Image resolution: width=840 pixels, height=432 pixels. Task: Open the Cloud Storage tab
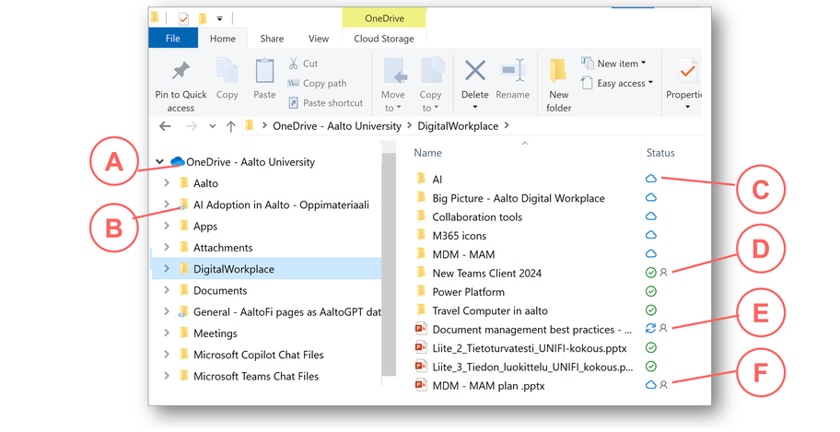pyautogui.click(x=383, y=39)
